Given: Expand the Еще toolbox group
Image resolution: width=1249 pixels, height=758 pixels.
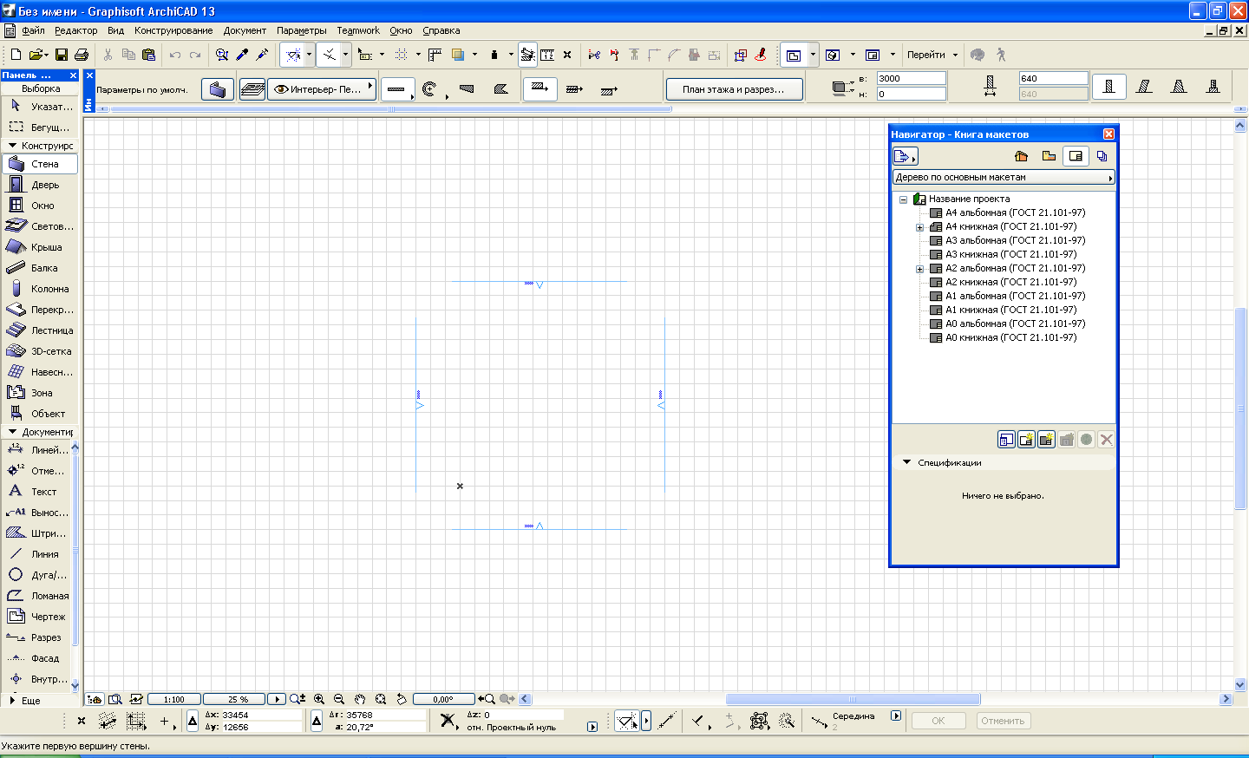Looking at the screenshot, I should point(12,700).
